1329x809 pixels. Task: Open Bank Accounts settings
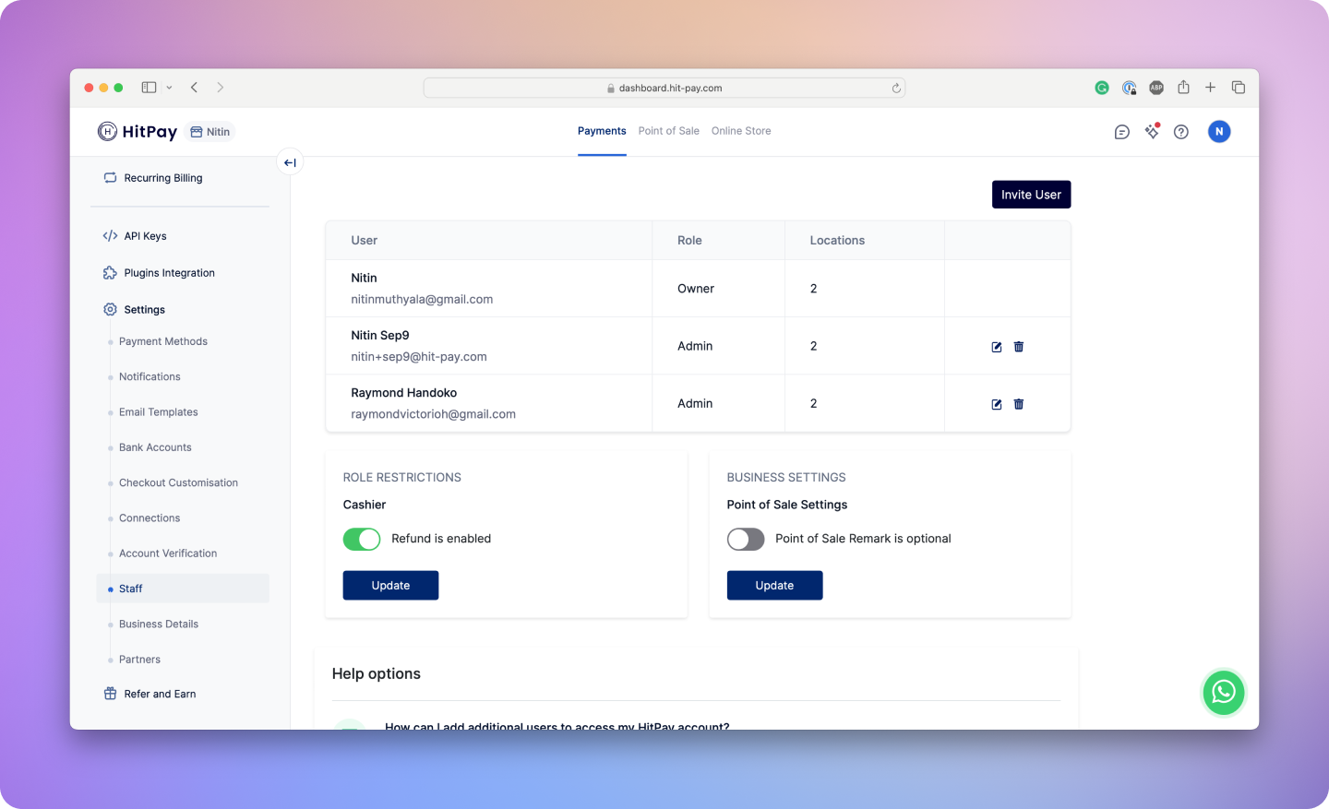155,447
